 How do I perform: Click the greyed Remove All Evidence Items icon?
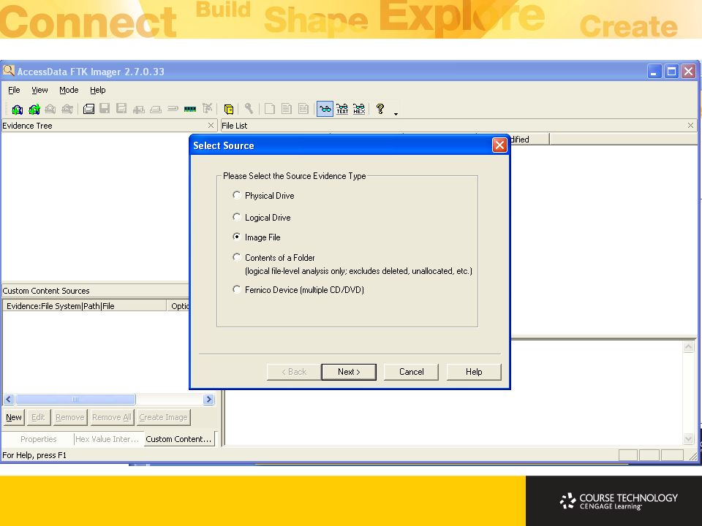pos(67,109)
